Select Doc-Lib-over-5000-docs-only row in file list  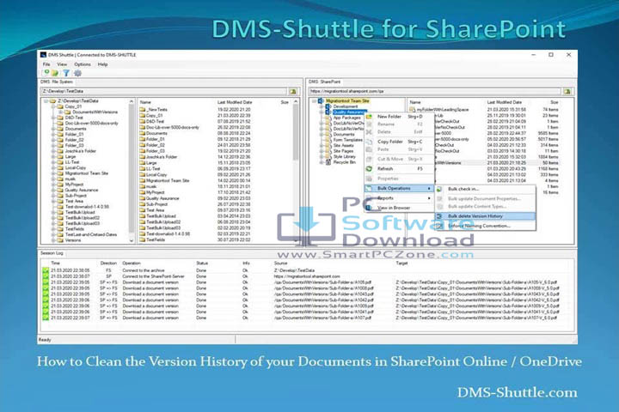[173, 127]
